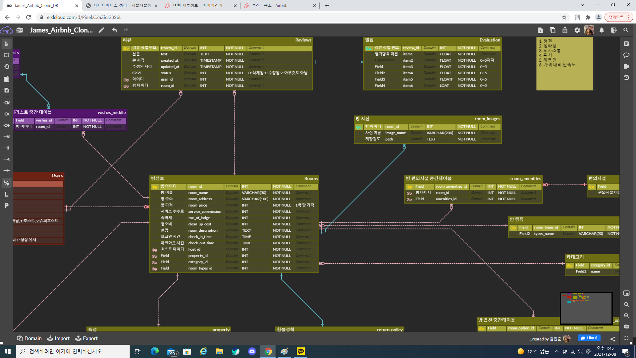Click the minimap thumbnail overview

pos(586,308)
